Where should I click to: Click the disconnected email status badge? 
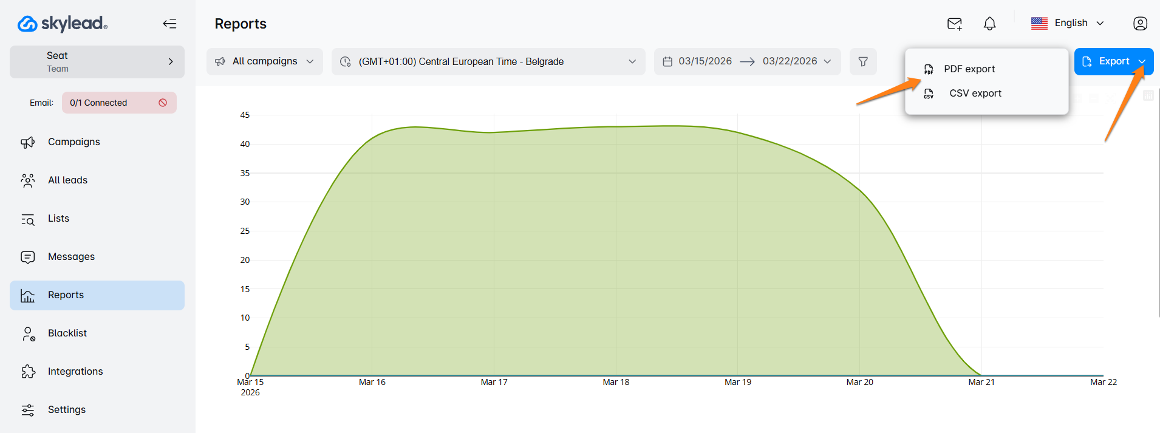(x=119, y=103)
